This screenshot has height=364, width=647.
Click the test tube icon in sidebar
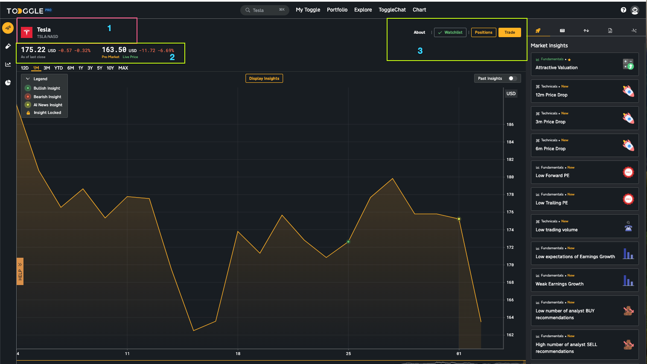click(8, 46)
